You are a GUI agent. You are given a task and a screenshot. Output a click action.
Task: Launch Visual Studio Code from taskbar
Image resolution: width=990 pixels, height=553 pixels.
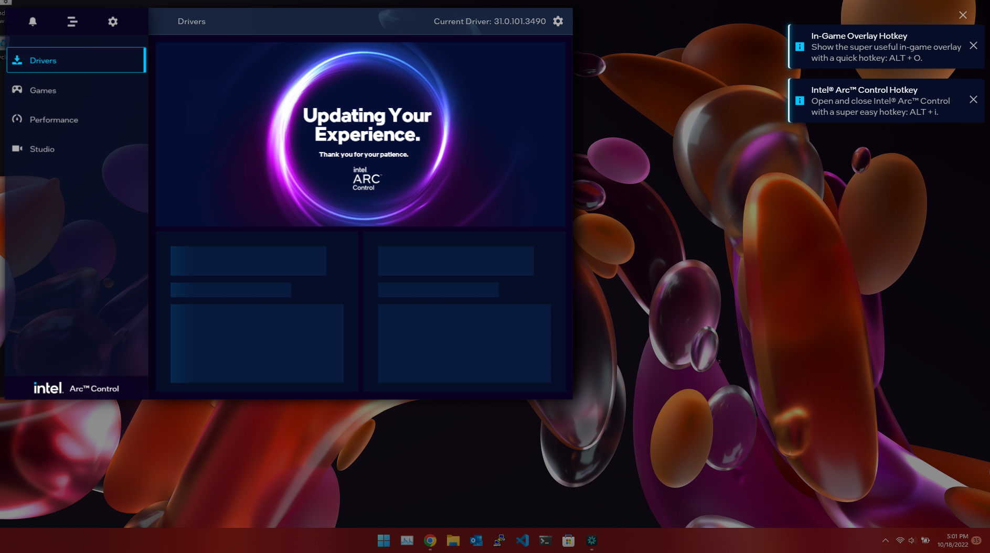(522, 540)
